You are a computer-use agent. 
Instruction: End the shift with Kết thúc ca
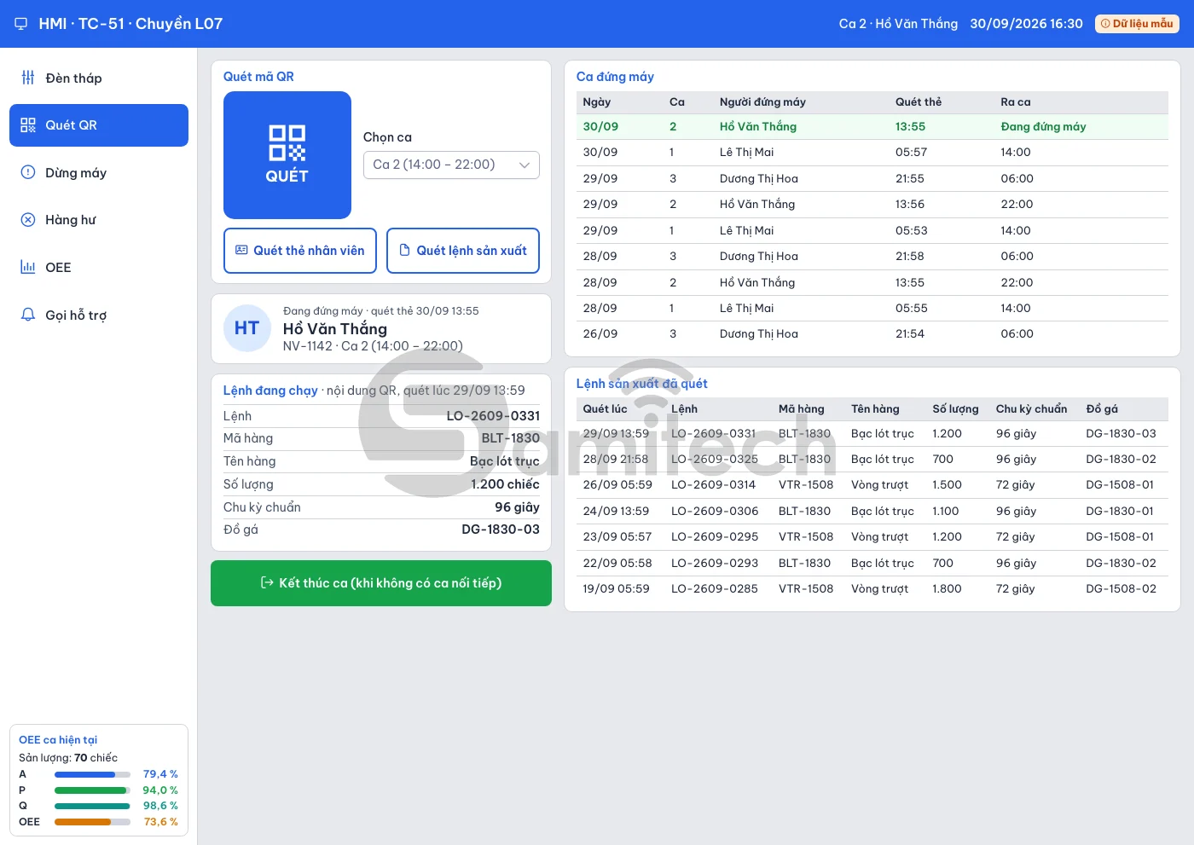coord(381,583)
